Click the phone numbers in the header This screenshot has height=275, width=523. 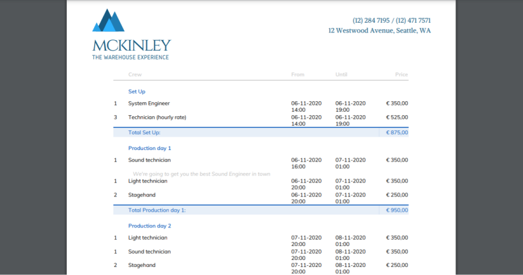click(391, 20)
